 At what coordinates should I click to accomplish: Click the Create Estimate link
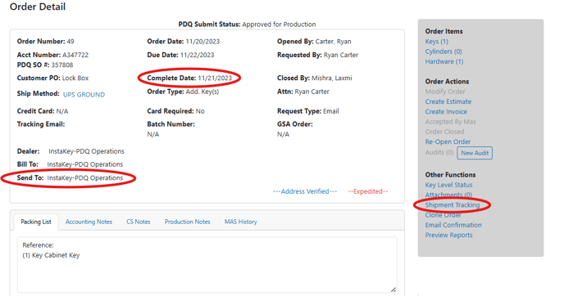(448, 101)
